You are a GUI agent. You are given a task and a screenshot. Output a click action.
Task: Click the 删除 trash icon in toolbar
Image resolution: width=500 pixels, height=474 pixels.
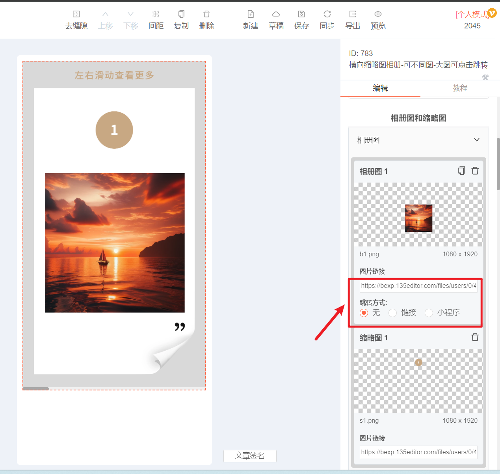tap(206, 14)
